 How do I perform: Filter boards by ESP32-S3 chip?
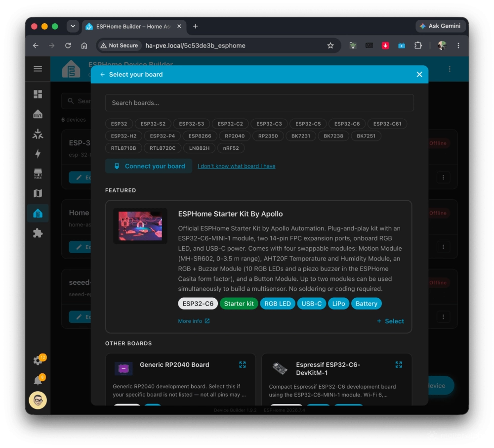191,124
